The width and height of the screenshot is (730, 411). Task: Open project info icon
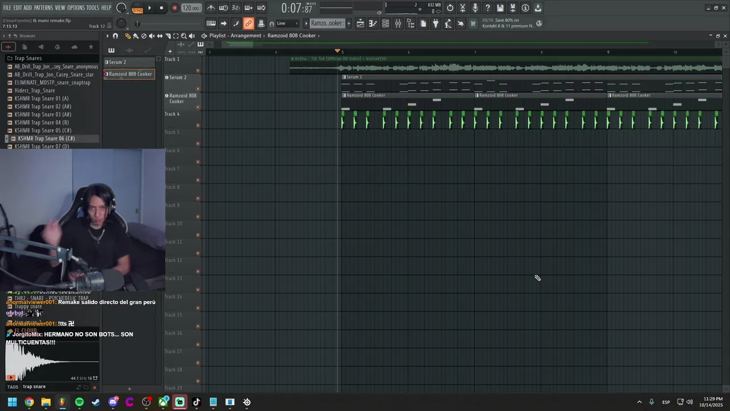tap(525, 8)
